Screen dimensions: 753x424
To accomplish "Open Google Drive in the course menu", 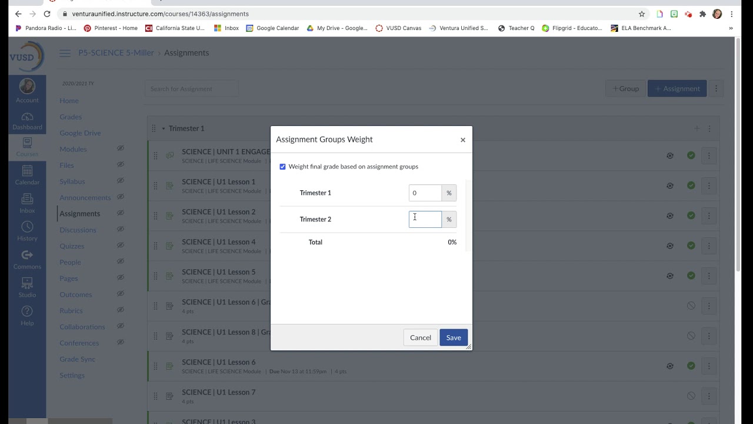I will [80, 133].
